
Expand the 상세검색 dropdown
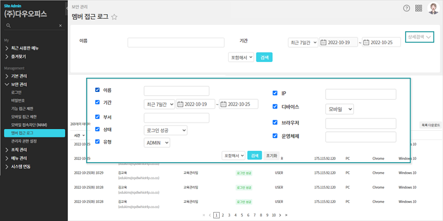coord(419,37)
